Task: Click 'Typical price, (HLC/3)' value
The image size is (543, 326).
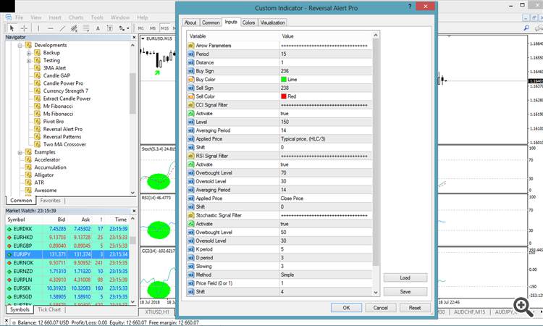Action: (x=303, y=139)
